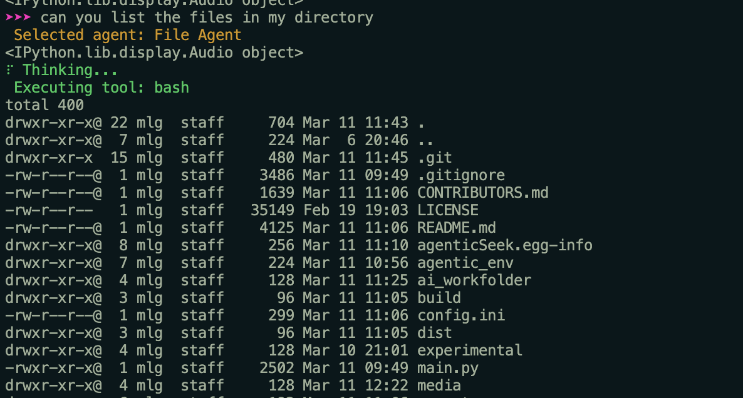Click the CONTRIBUTORS.md filename
Screen dimensions: 743x398
[x=483, y=193]
